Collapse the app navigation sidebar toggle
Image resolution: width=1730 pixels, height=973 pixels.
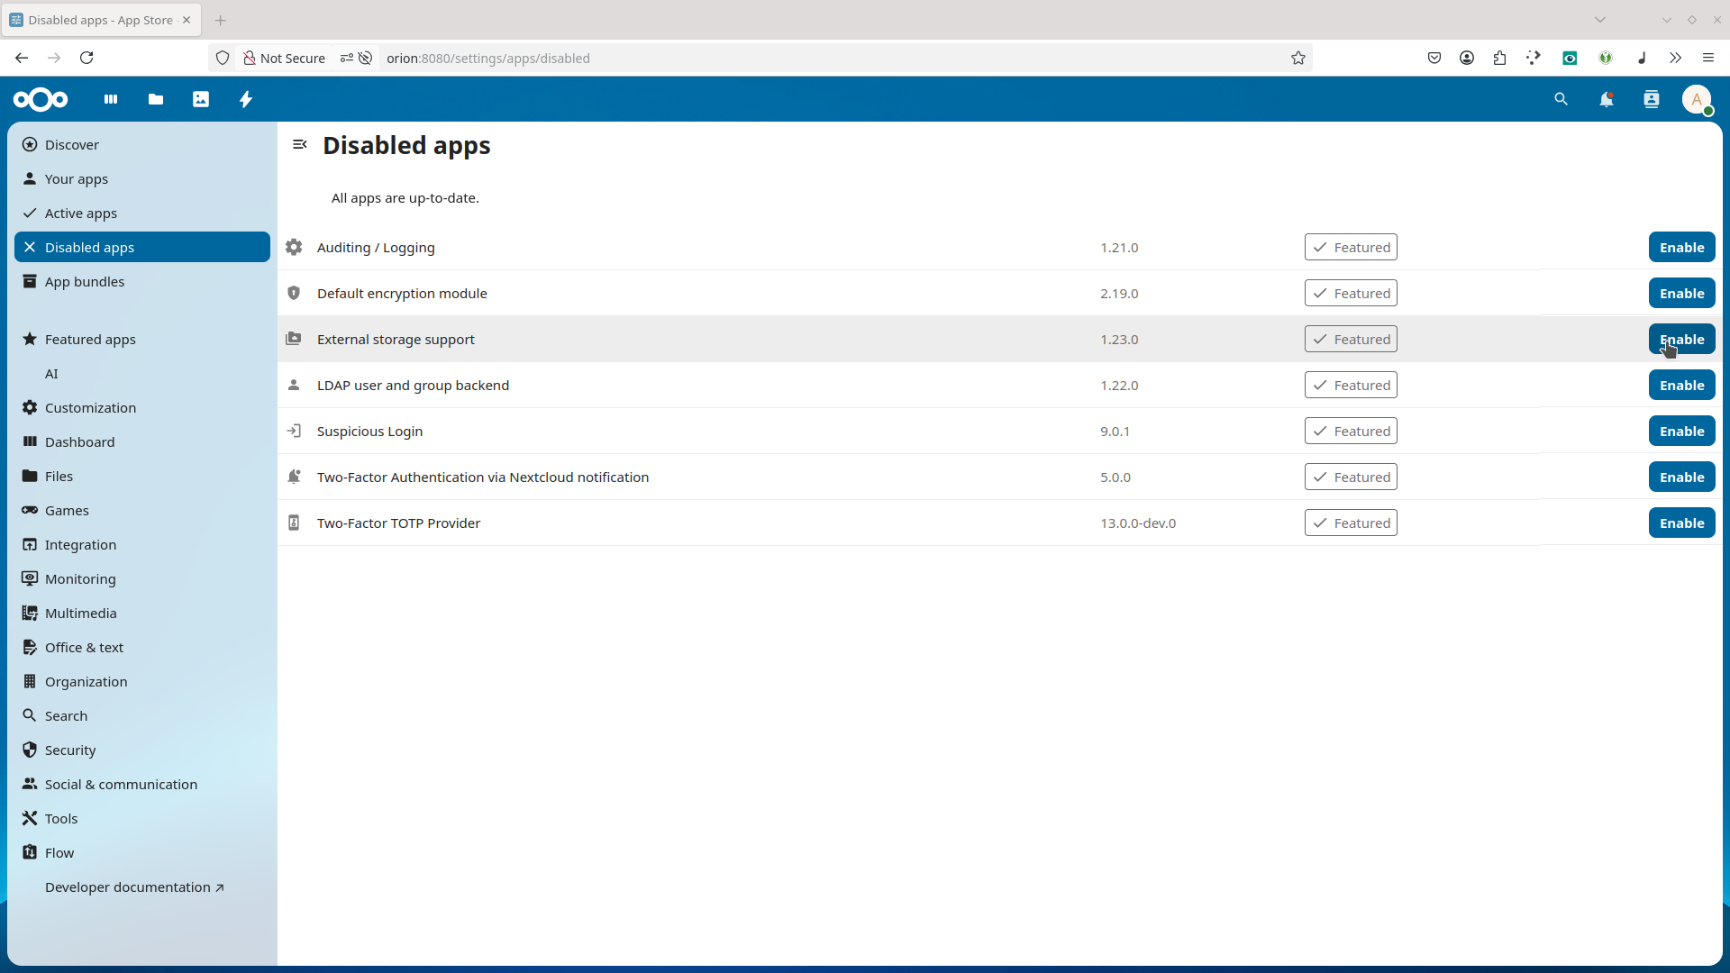[x=300, y=144]
